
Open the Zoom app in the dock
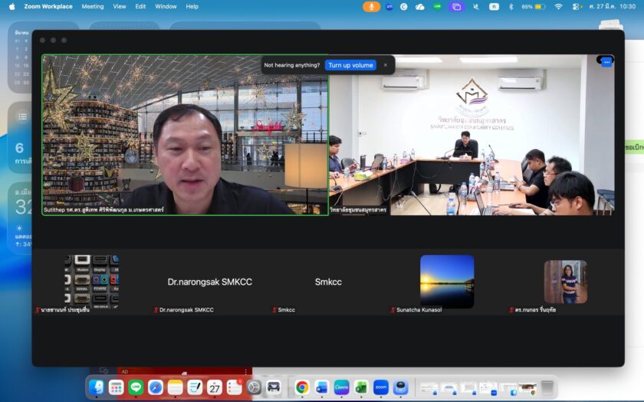381,387
